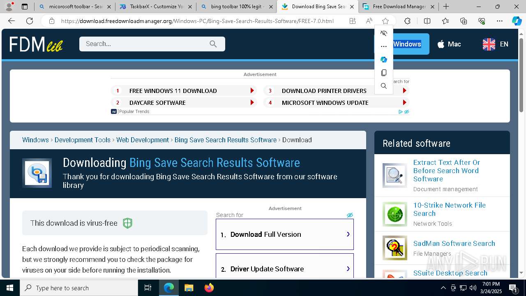Click the chevron on Driver Update Software ad
The image size is (526, 296).
pos(348,269)
